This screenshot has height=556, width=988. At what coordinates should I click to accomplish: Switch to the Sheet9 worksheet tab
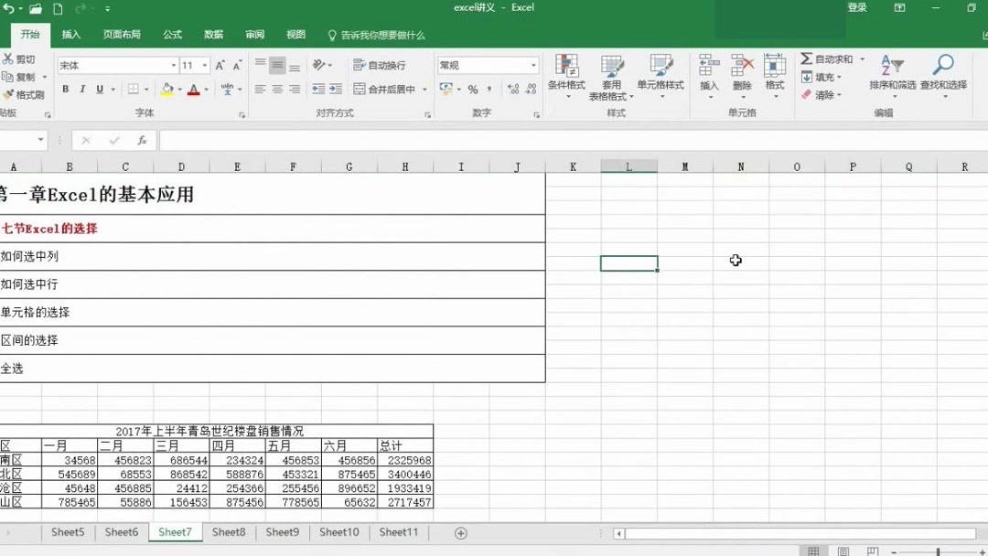282,532
